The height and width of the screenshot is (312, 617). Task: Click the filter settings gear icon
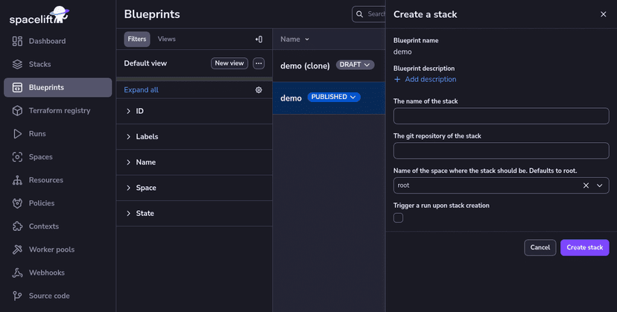tap(259, 90)
